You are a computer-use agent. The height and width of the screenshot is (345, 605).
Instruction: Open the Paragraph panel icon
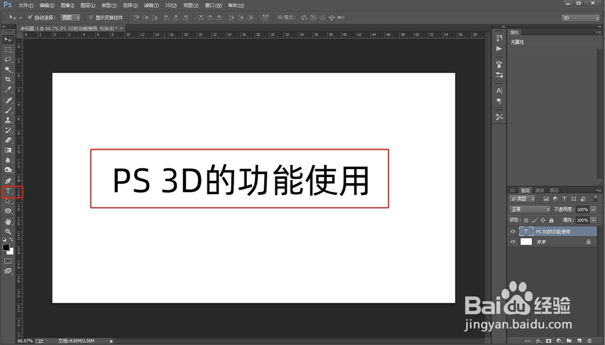[499, 102]
